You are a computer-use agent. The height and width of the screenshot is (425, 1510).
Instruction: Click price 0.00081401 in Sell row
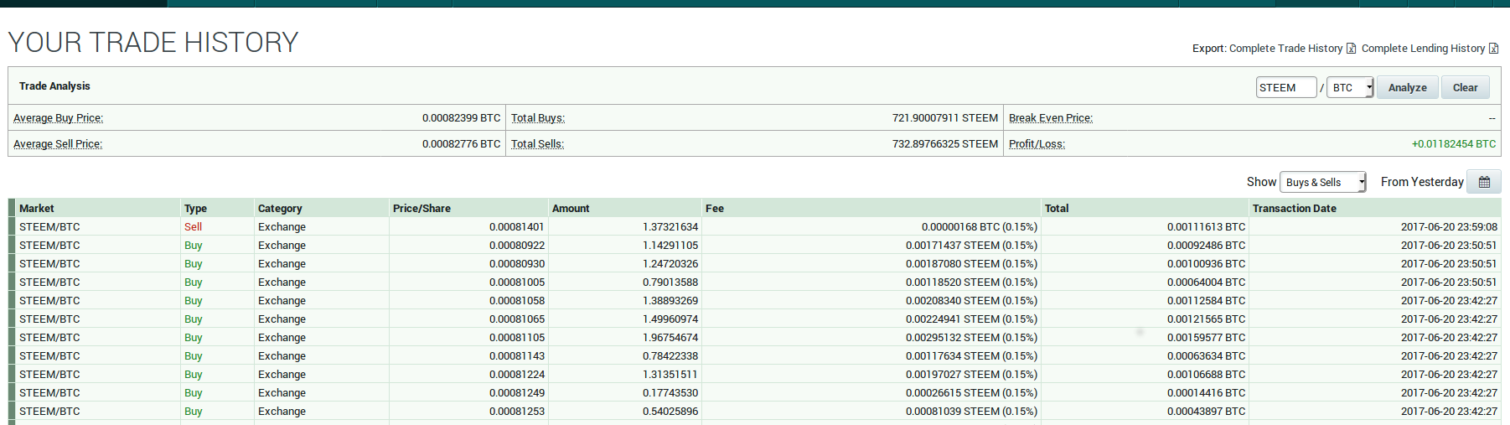(517, 227)
